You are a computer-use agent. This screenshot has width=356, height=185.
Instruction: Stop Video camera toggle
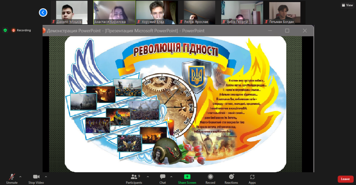36,179
